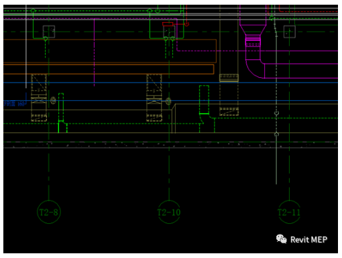The width and height of the screenshot is (342, 258).
Task: Select the T2-8 grid bubble
Action: click(49, 212)
